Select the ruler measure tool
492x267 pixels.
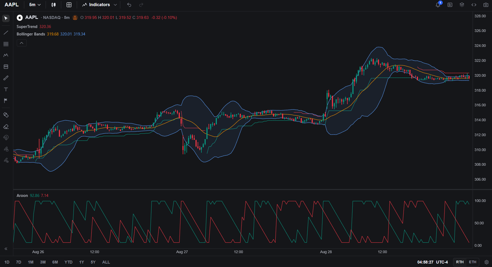6,115
